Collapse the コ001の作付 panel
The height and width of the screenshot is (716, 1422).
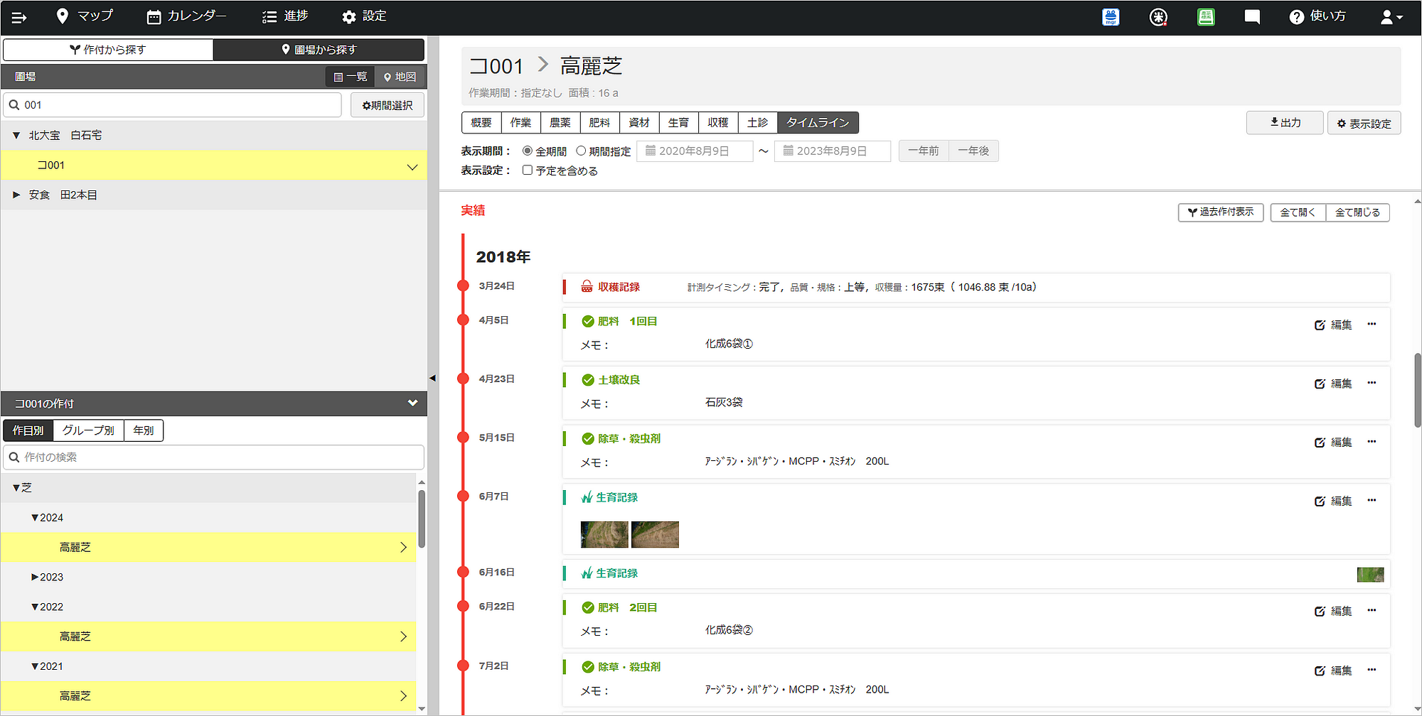click(x=412, y=403)
